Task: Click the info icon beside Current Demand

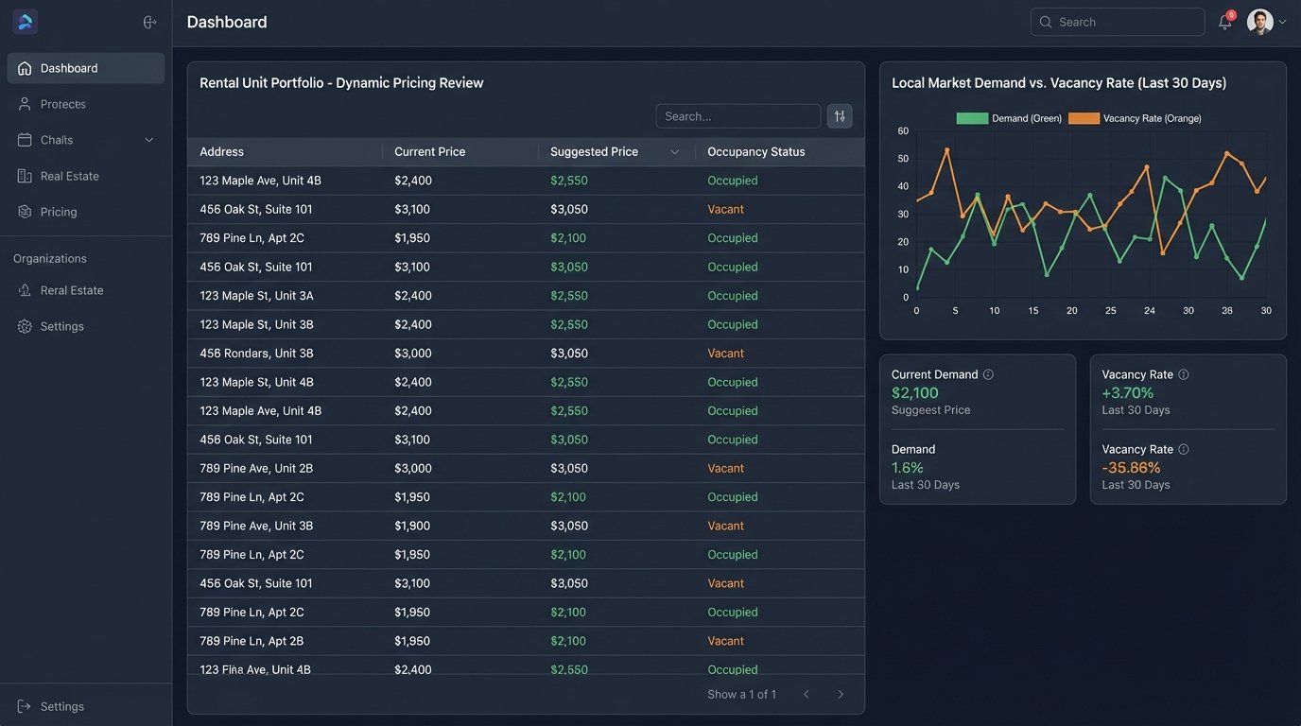Action: coord(988,374)
